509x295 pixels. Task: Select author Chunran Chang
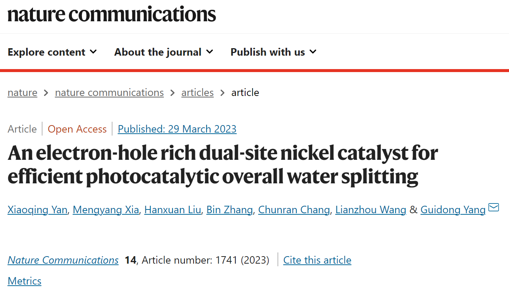coord(294,210)
